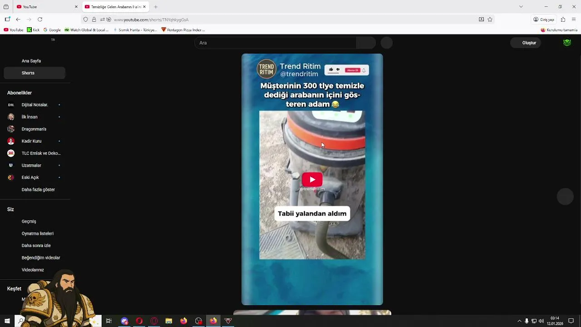Open the green account avatar
This screenshot has width=581, height=327.
tap(567, 43)
